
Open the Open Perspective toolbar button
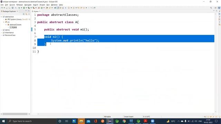click(215, 8)
